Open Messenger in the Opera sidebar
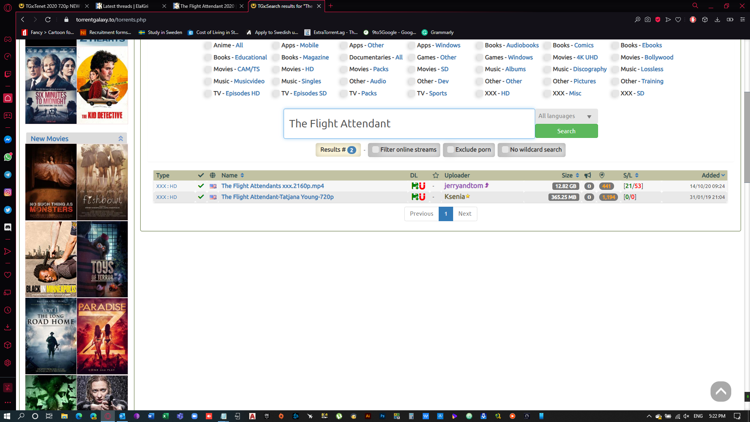Image resolution: width=750 pixels, height=422 pixels. [x=8, y=139]
